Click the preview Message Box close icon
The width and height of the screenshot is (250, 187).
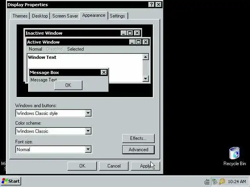[x=104, y=72]
